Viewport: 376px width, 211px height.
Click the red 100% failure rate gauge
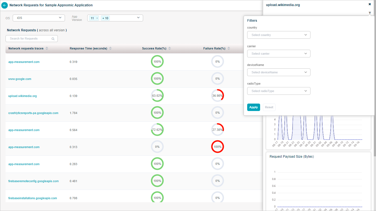click(x=217, y=147)
